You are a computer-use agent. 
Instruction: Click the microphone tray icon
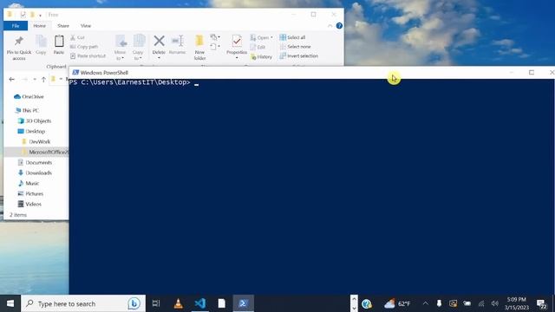click(439, 303)
